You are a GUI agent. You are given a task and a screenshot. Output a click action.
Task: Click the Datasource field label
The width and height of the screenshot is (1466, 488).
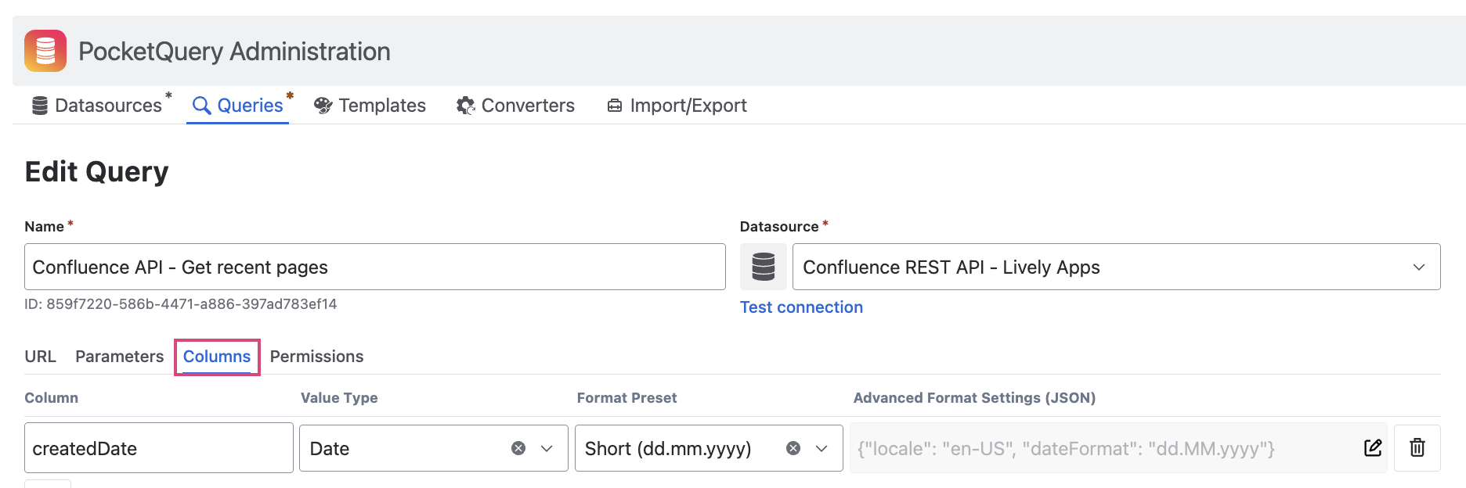(x=779, y=227)
